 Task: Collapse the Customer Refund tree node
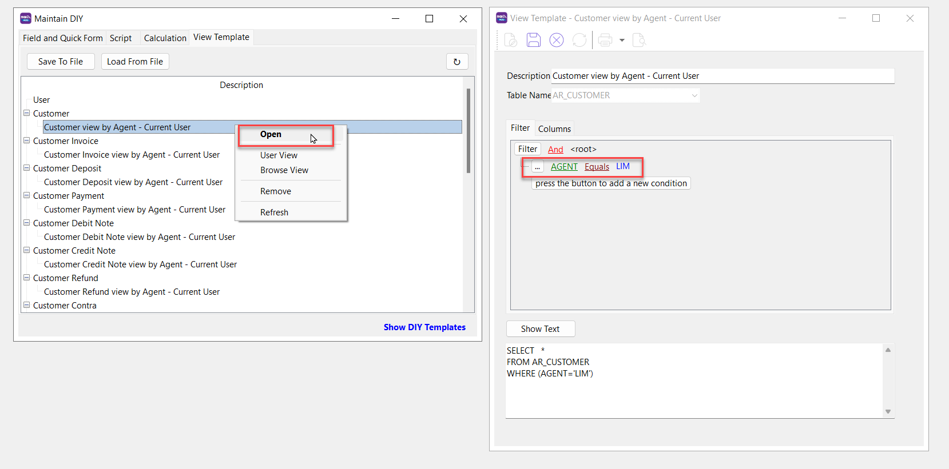coord(26,278)
